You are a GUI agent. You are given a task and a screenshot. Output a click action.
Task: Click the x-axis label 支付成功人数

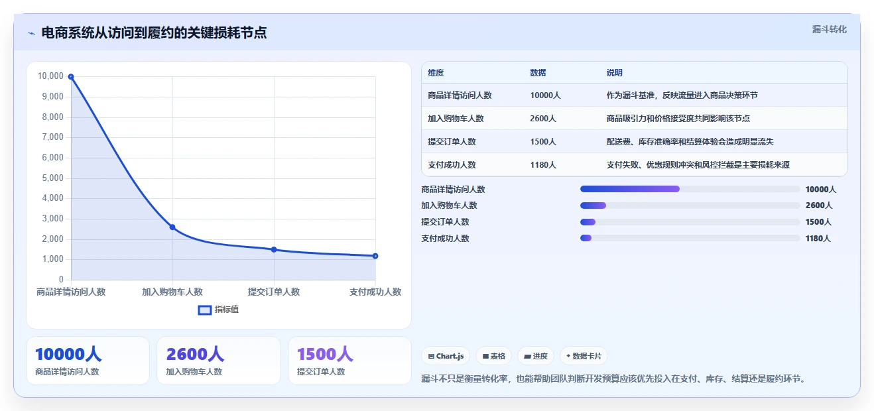(x=375, y=292)
